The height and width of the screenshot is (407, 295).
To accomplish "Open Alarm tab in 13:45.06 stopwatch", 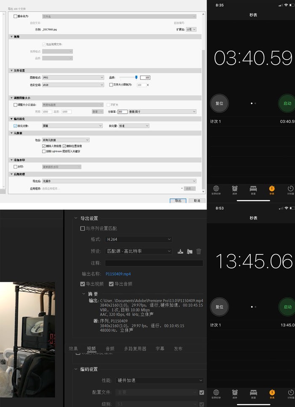I will [x=235, y=393].
